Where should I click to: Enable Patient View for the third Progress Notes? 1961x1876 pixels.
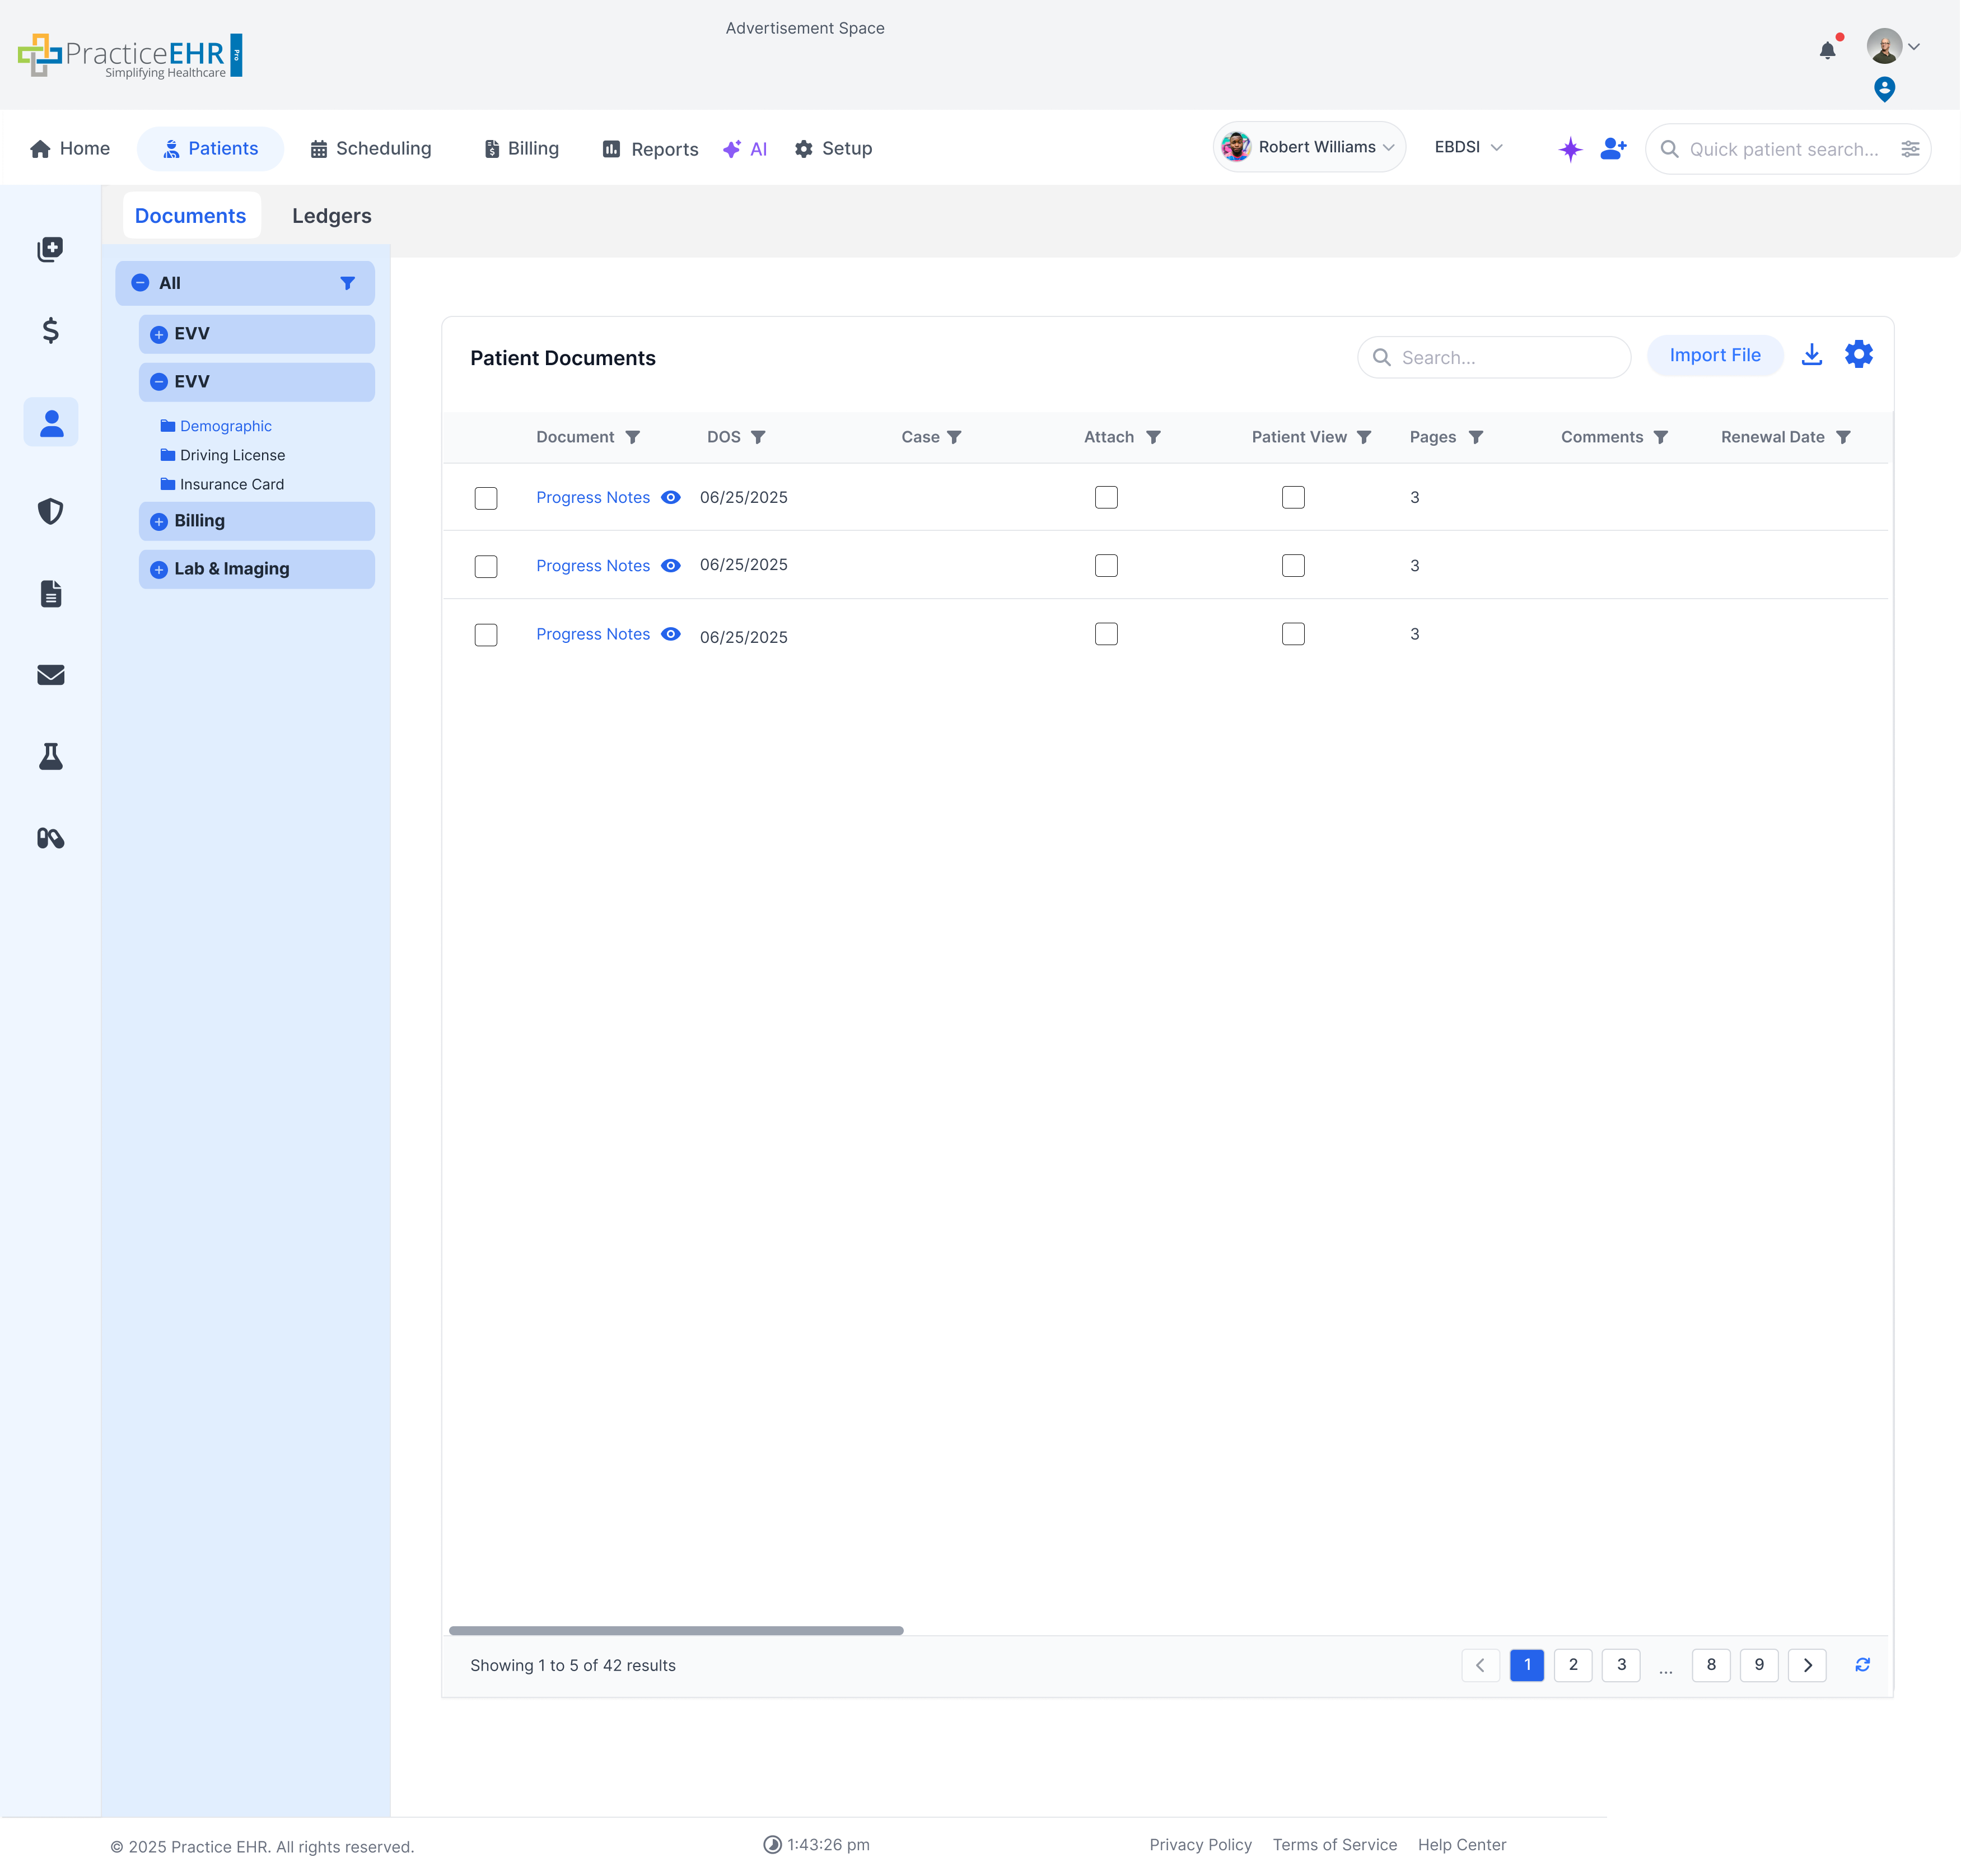(x=1293, y=634)
